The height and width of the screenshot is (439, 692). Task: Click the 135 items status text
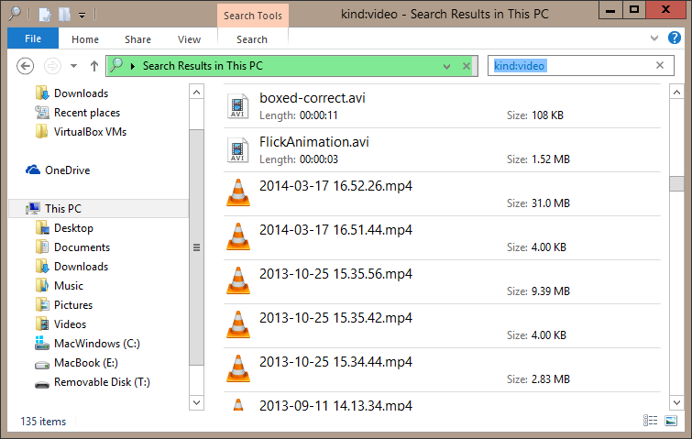[43, 422]
